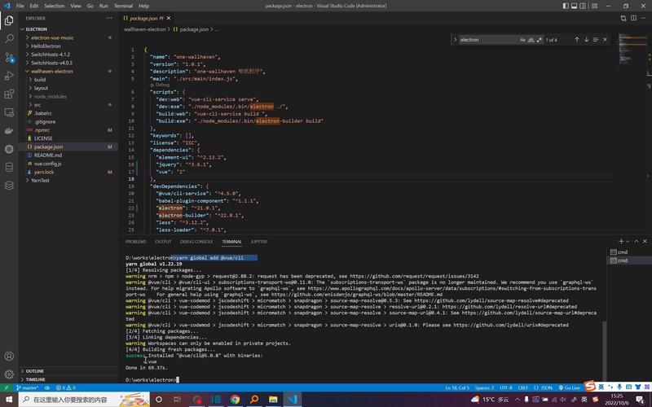Switch to the DEBUG CONSOLE tab

(196, 241)
